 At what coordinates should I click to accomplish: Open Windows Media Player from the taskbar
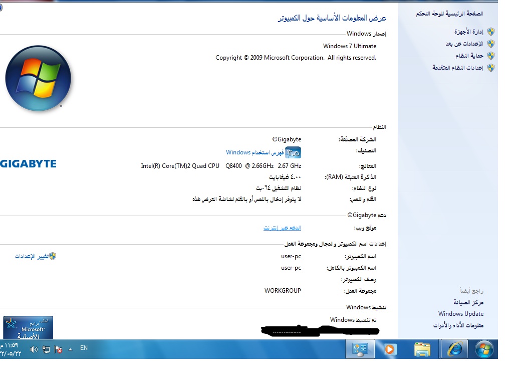(x=390, y=349)
